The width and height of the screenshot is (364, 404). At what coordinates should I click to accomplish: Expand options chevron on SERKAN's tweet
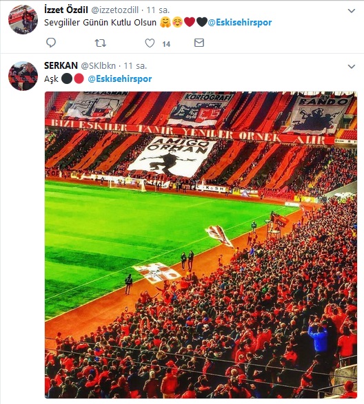352,67
